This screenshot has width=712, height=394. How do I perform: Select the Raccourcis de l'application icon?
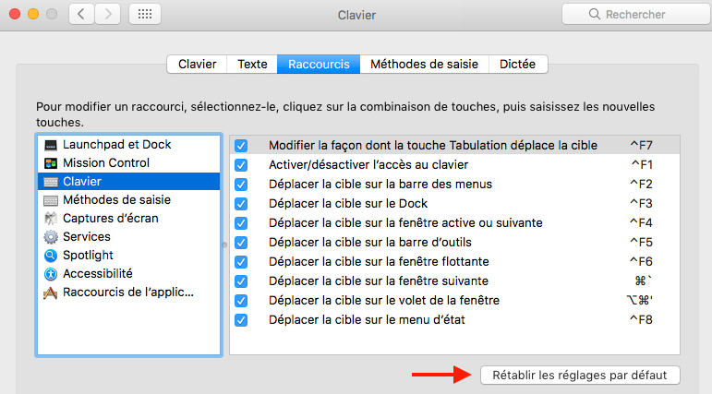pyautogui.click(x=50, y=293)
